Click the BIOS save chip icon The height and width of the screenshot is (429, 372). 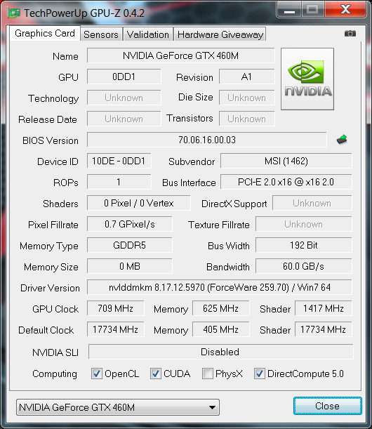tap(342, 140)
